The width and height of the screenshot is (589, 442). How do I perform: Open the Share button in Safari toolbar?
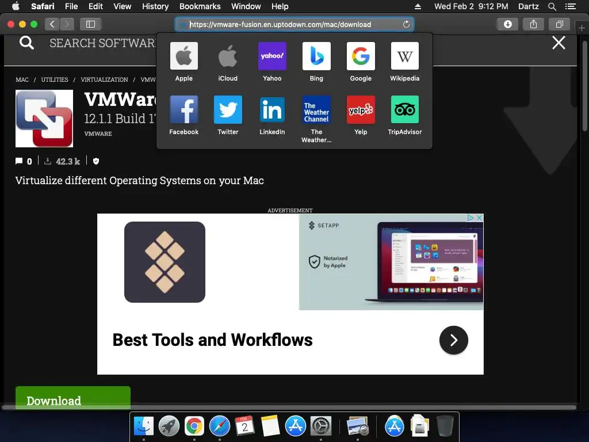point(533,24)
